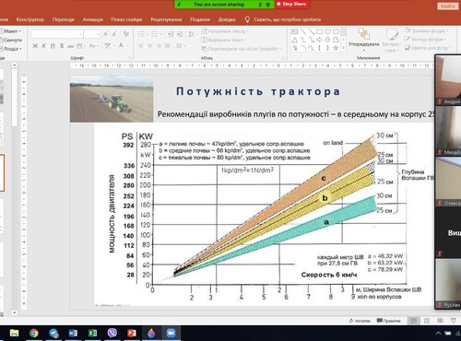Select the rectangle shape in the gallery

click(x=320, y=31)
